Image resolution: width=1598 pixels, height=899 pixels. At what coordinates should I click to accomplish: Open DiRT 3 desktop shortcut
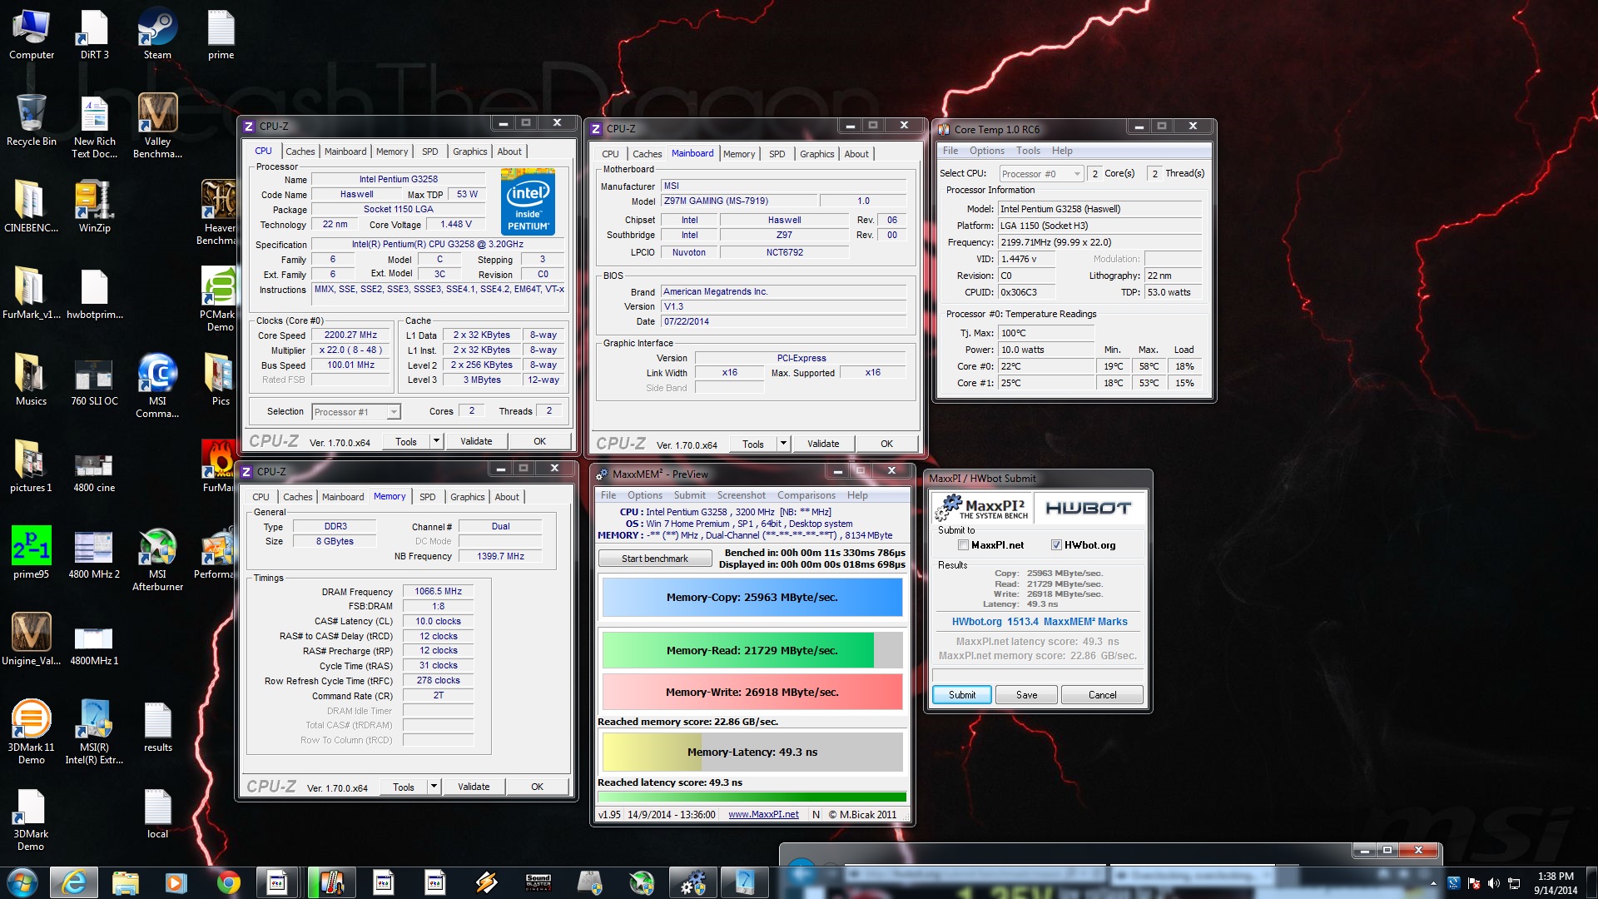94,35
